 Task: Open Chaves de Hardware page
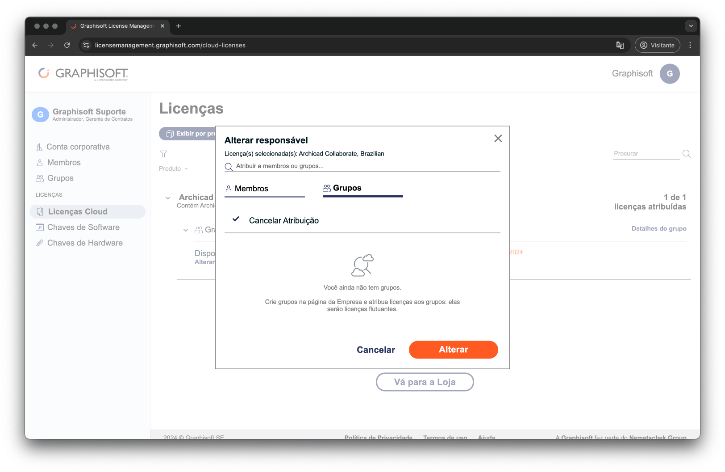point(85,243)
